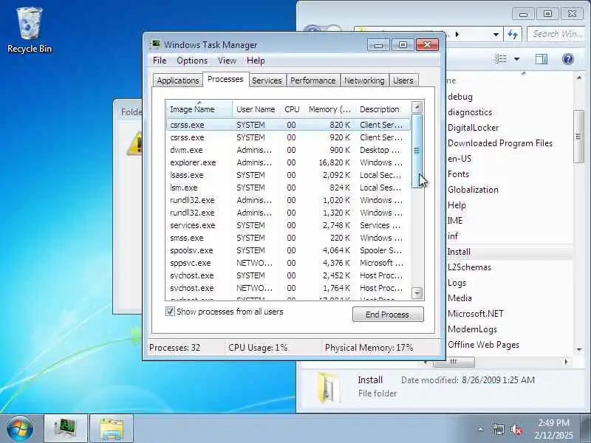Open the View menu
591x443 pixels.
227,61
